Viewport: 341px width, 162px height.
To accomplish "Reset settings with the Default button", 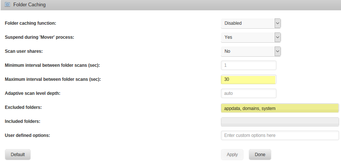I will pos(18,154).
